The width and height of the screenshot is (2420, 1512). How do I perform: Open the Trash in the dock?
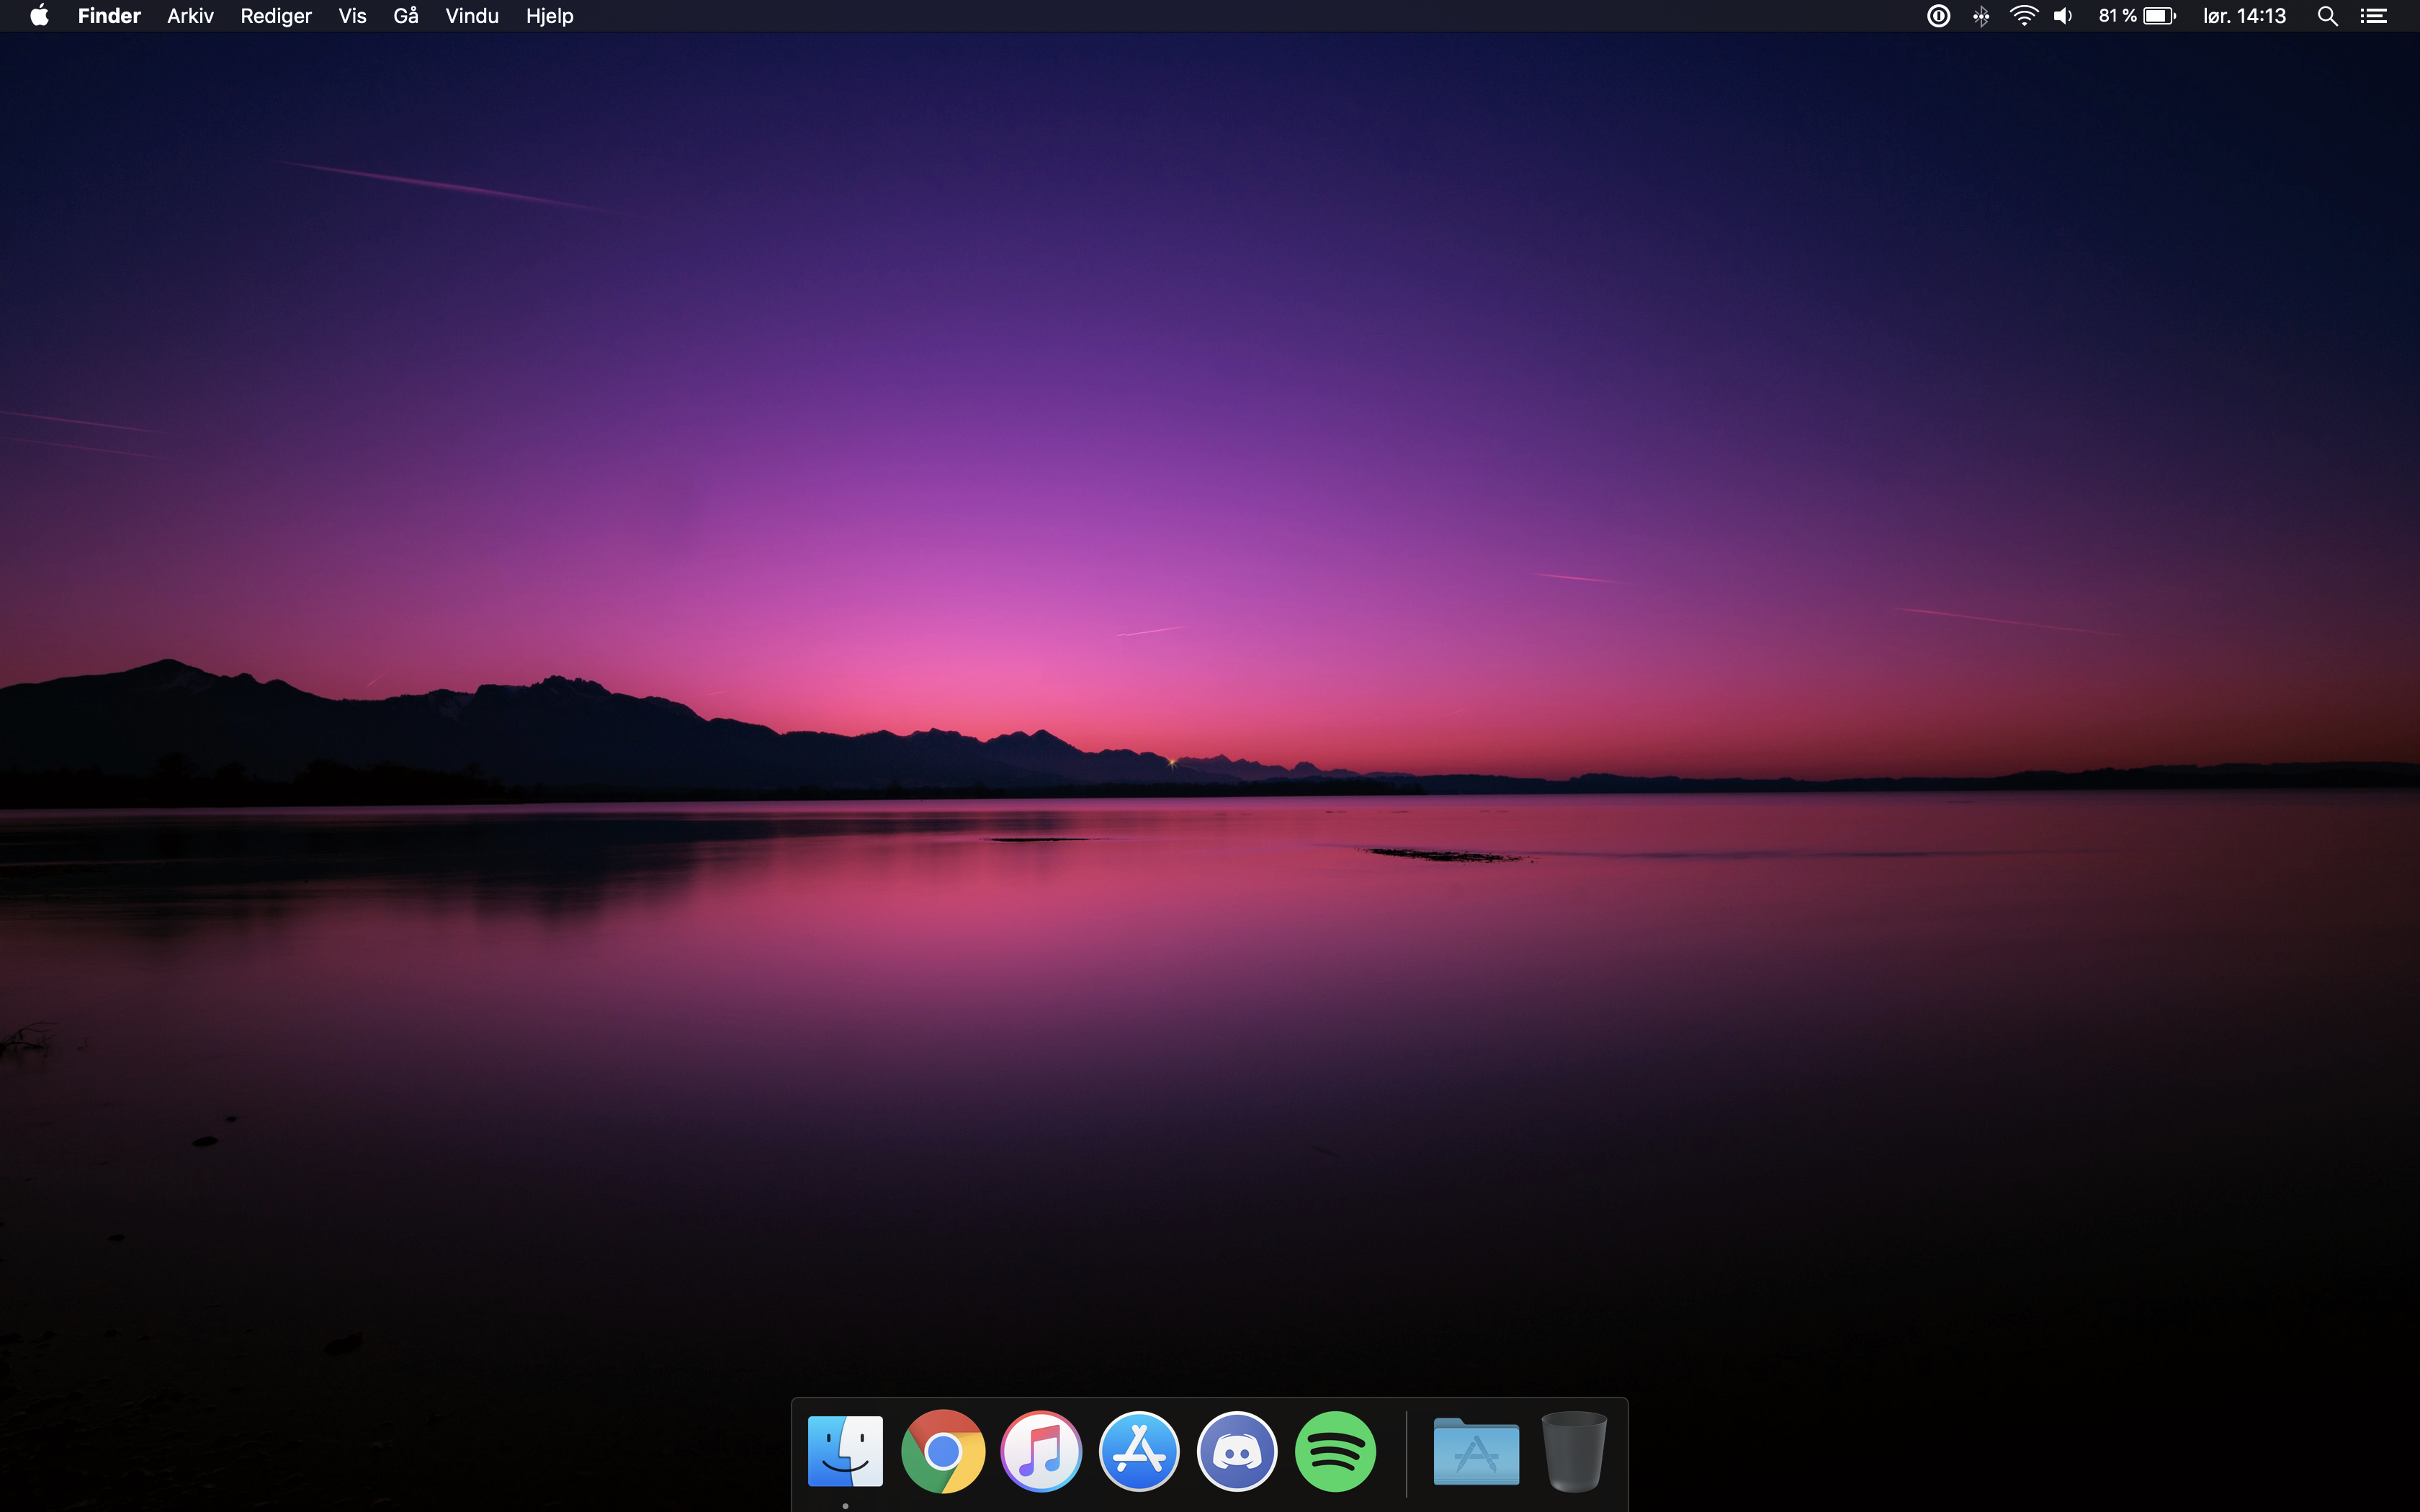1574,1451
